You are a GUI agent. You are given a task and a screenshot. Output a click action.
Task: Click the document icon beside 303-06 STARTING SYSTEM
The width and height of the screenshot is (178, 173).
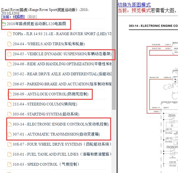9,114
